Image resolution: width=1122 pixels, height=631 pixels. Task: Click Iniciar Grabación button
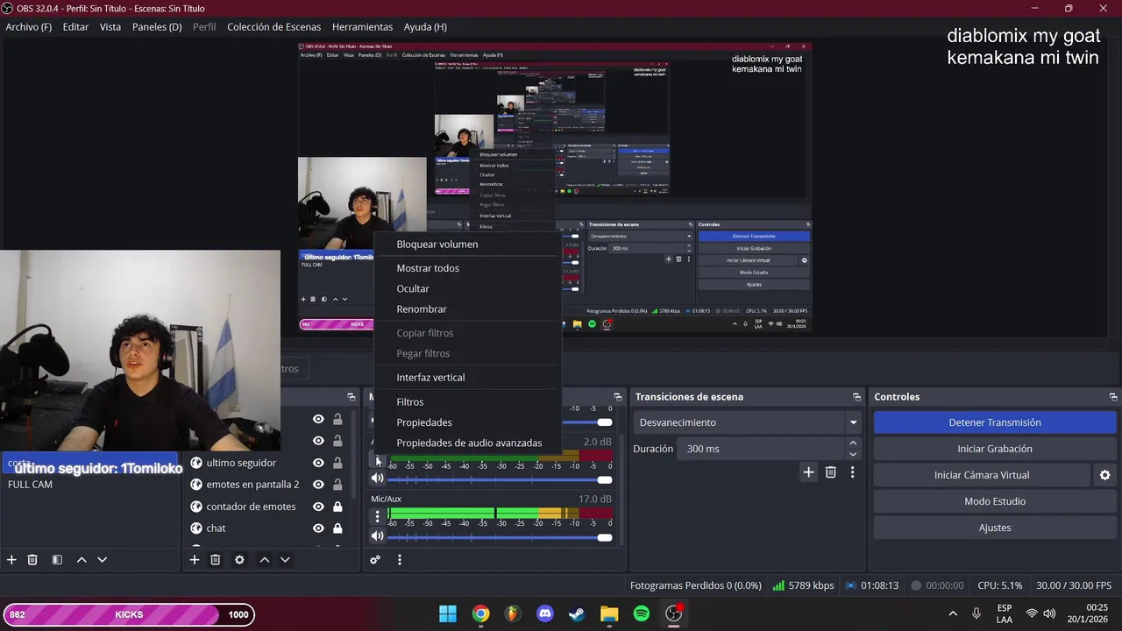994,449
